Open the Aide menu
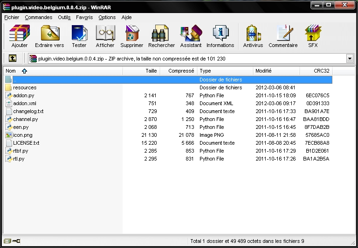This screenshot has height=248, width=358. pyautogui.click(x=126, y=17)
